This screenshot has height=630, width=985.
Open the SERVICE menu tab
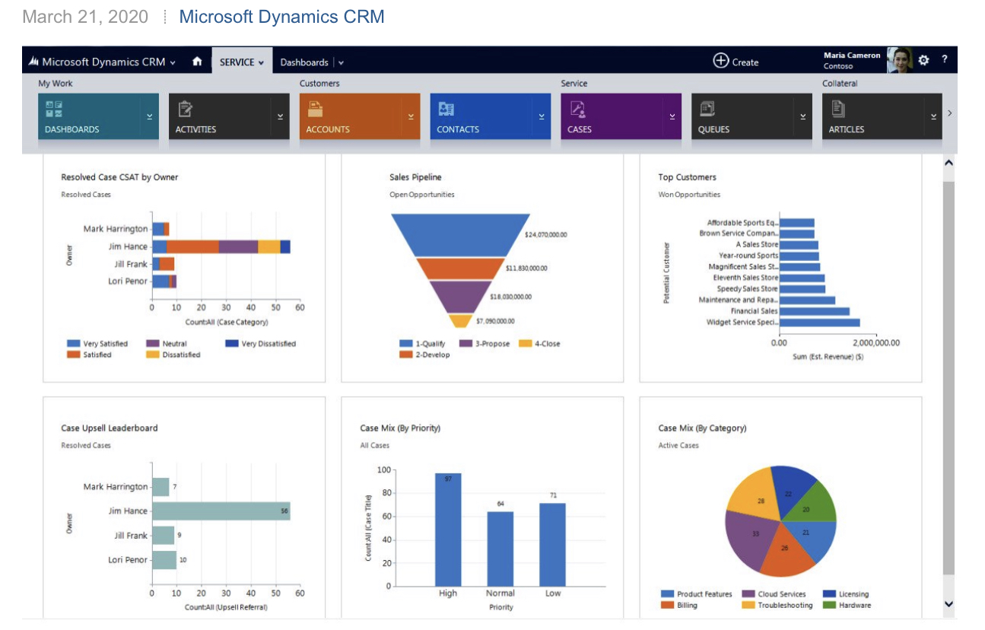[242, 62]
